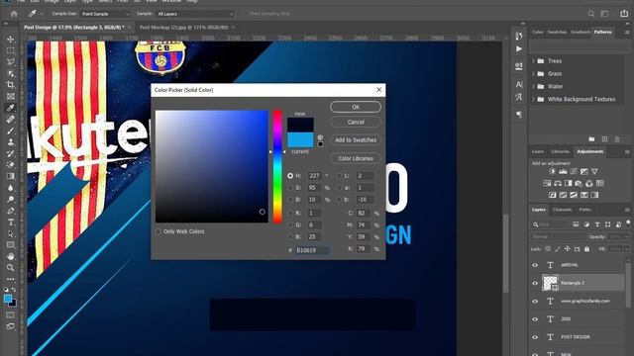Select the Horizontal Type tool
Image resolution: width=634 pixels, height=356 pixels.
11,222
